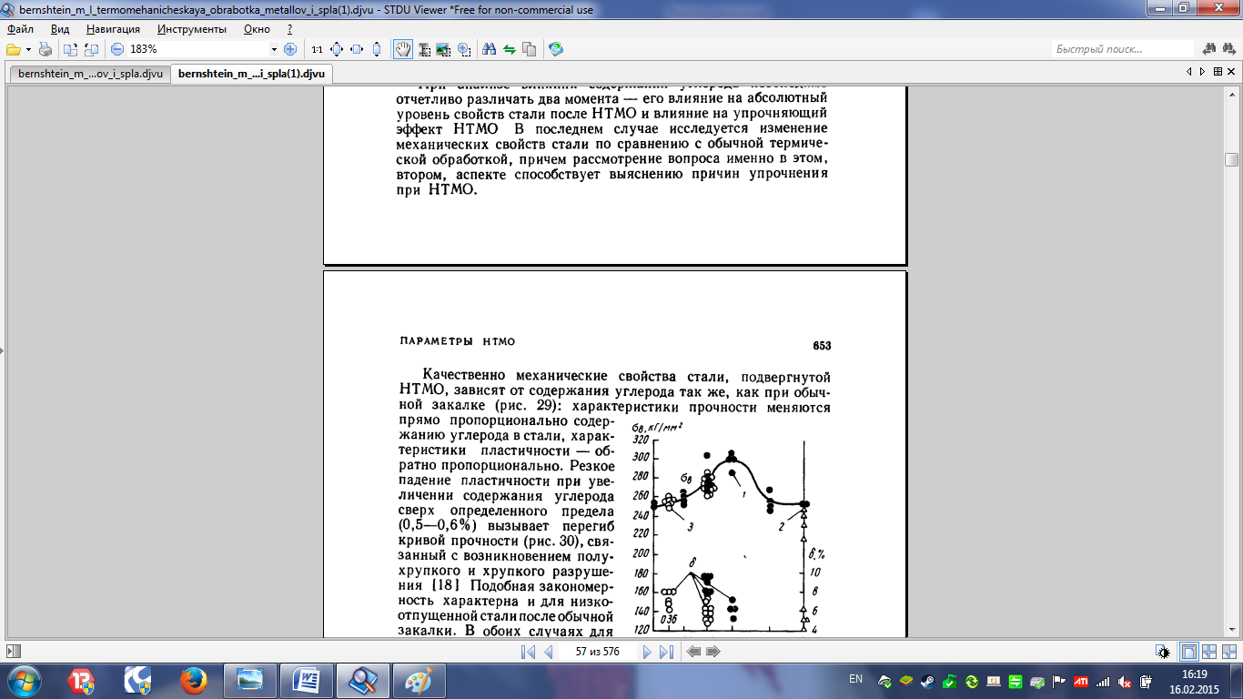Select the image selection tool
This screenshot has height=699, width=1243.
pos(444,49)
